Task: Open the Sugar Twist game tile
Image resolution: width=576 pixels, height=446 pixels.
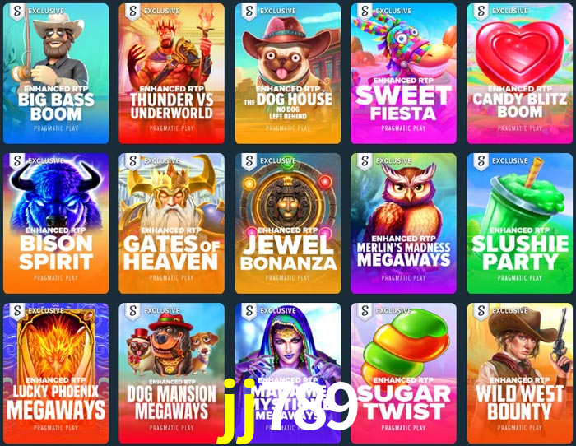Action: tap(403, 374)
